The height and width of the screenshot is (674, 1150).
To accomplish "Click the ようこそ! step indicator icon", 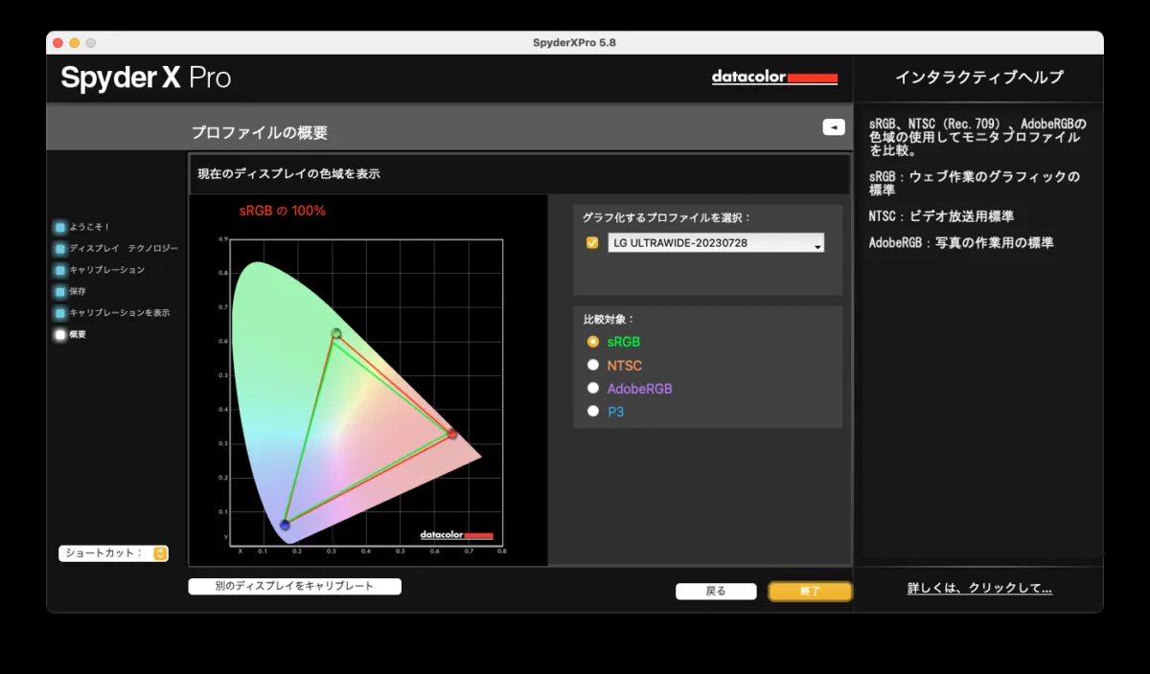I will pyautogui.click(x=60, y=228).
